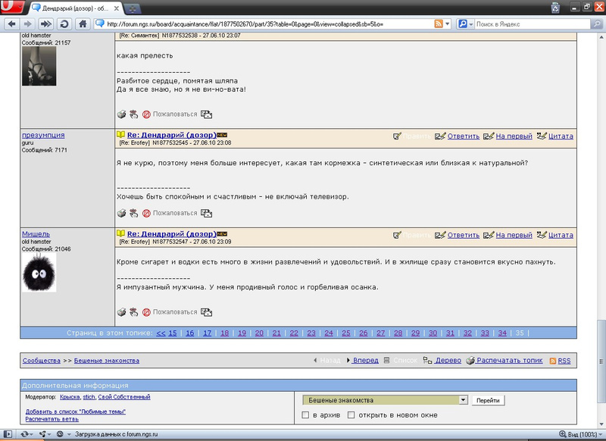Click the RSS feed icon in address bar
This screenshot has height=441, width=606.
439,24
